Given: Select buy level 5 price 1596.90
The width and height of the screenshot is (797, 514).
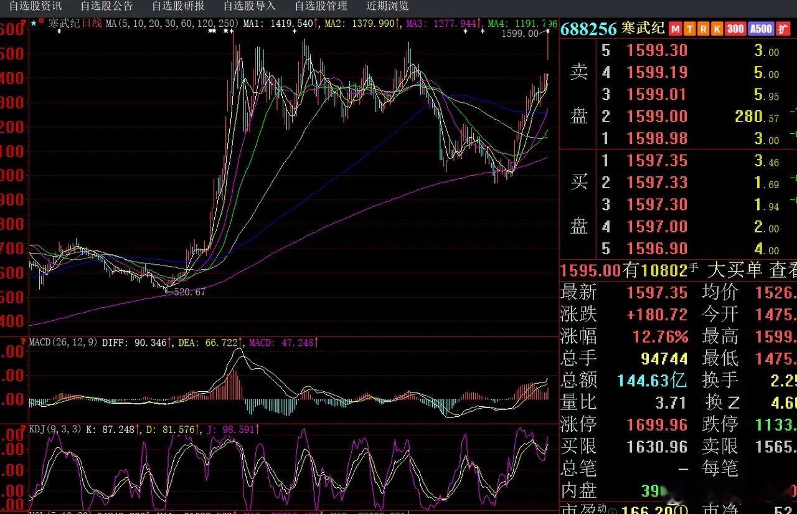Looking at the screenshot, I should (657, 249).
